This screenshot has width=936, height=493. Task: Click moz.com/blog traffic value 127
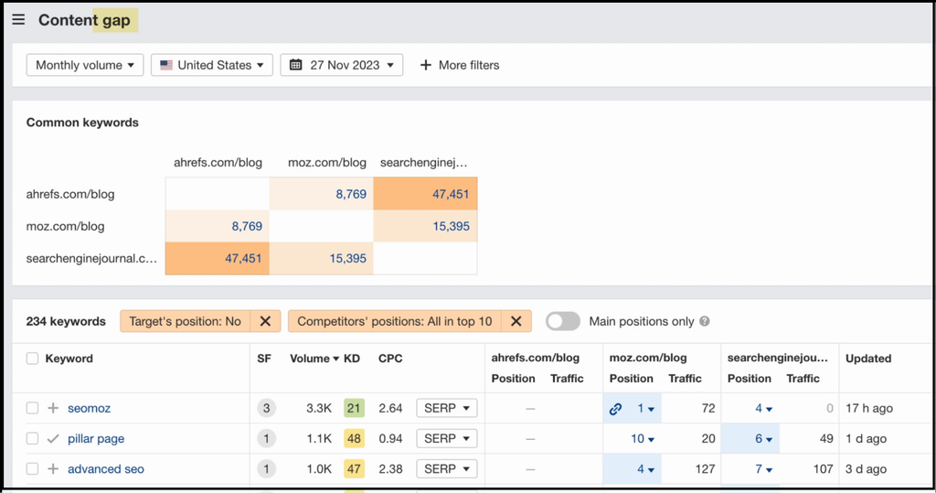[x=705, y=469]
